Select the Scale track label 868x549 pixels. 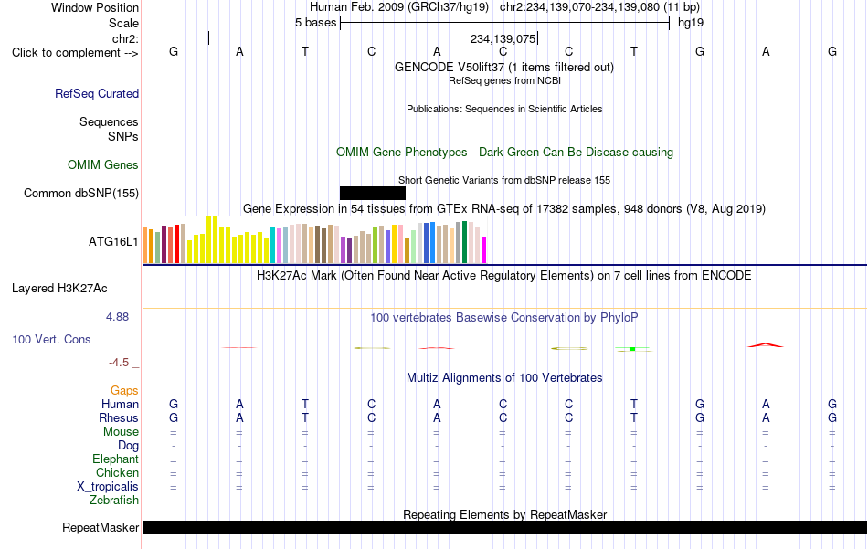click(x=123, y=23)
